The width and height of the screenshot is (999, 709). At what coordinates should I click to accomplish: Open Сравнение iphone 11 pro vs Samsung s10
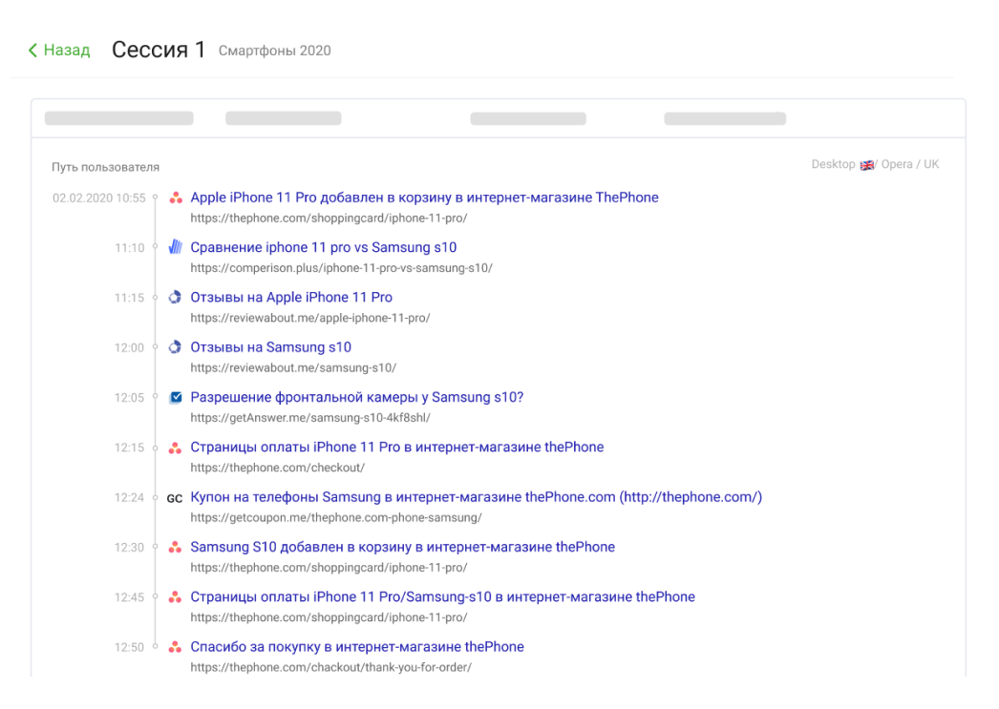323,247
